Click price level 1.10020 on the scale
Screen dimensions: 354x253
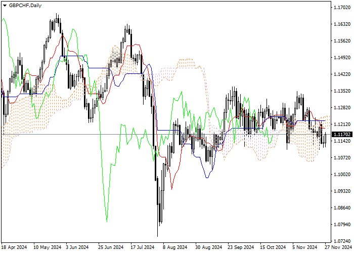click(342, 175)
